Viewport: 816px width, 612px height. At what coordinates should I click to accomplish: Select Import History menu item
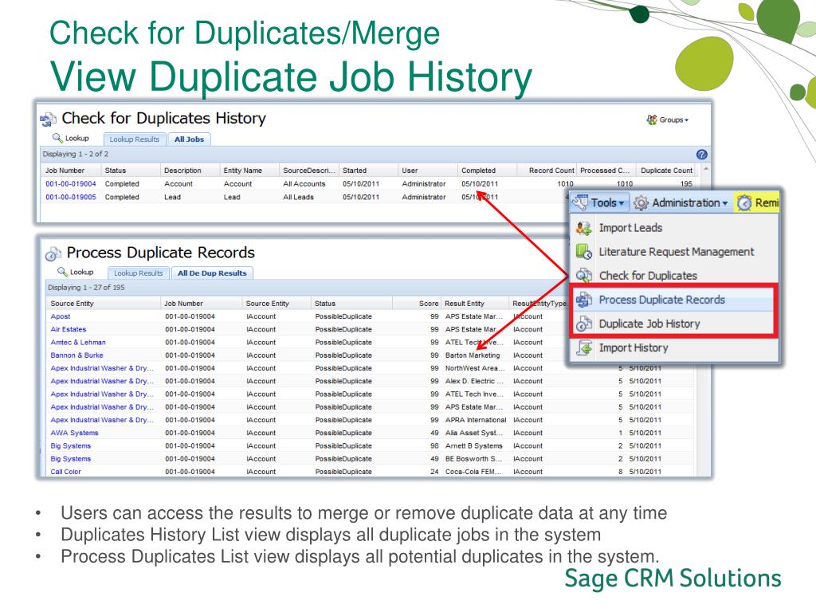pos(634,347)
